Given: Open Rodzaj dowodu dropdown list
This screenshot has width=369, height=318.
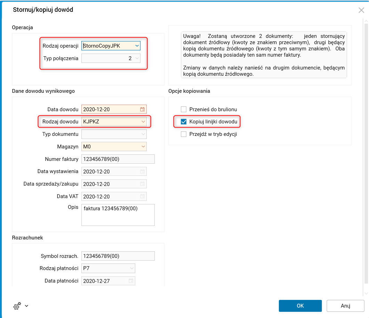Looking at the screenshot, I should click(143, 122).
